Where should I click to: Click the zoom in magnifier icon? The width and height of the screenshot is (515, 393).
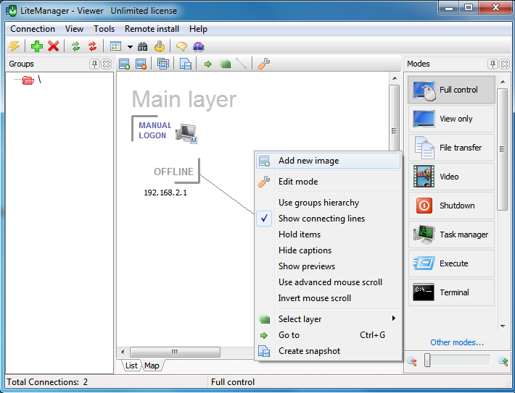pos(503,361)
